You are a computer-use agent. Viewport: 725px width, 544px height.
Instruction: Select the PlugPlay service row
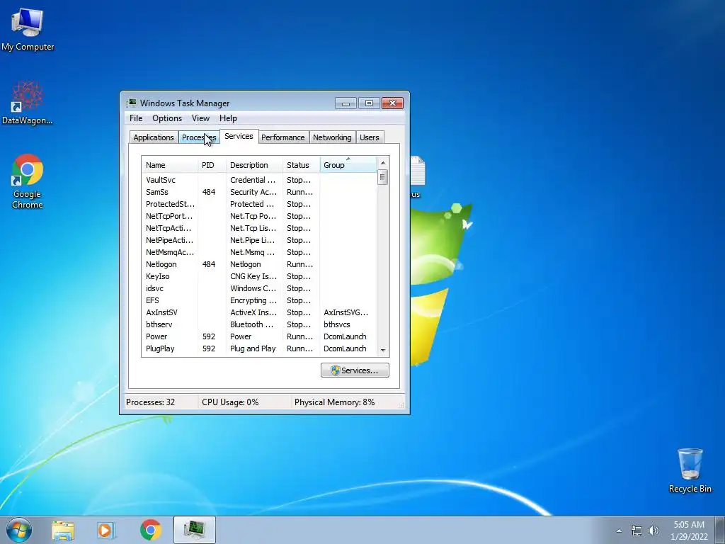pyautogui.click(x=259, y=348)
